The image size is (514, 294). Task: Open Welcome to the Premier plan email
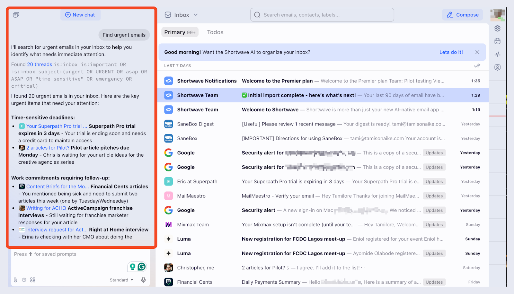[323, 81]
